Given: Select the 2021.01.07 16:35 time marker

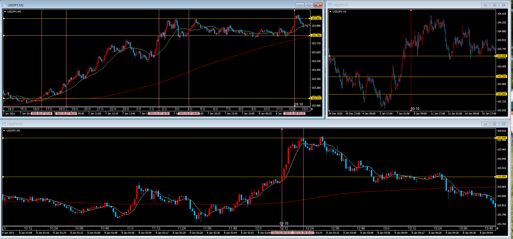Looking at the screenshot, I should [x=159, y=114].
